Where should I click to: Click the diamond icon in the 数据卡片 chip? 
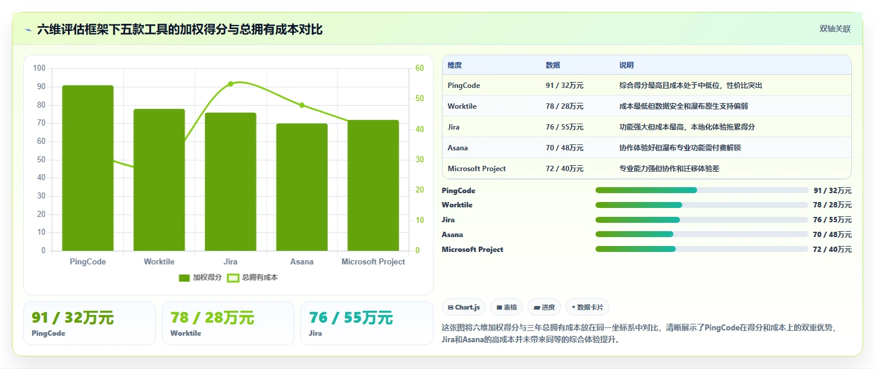point(573,308)
